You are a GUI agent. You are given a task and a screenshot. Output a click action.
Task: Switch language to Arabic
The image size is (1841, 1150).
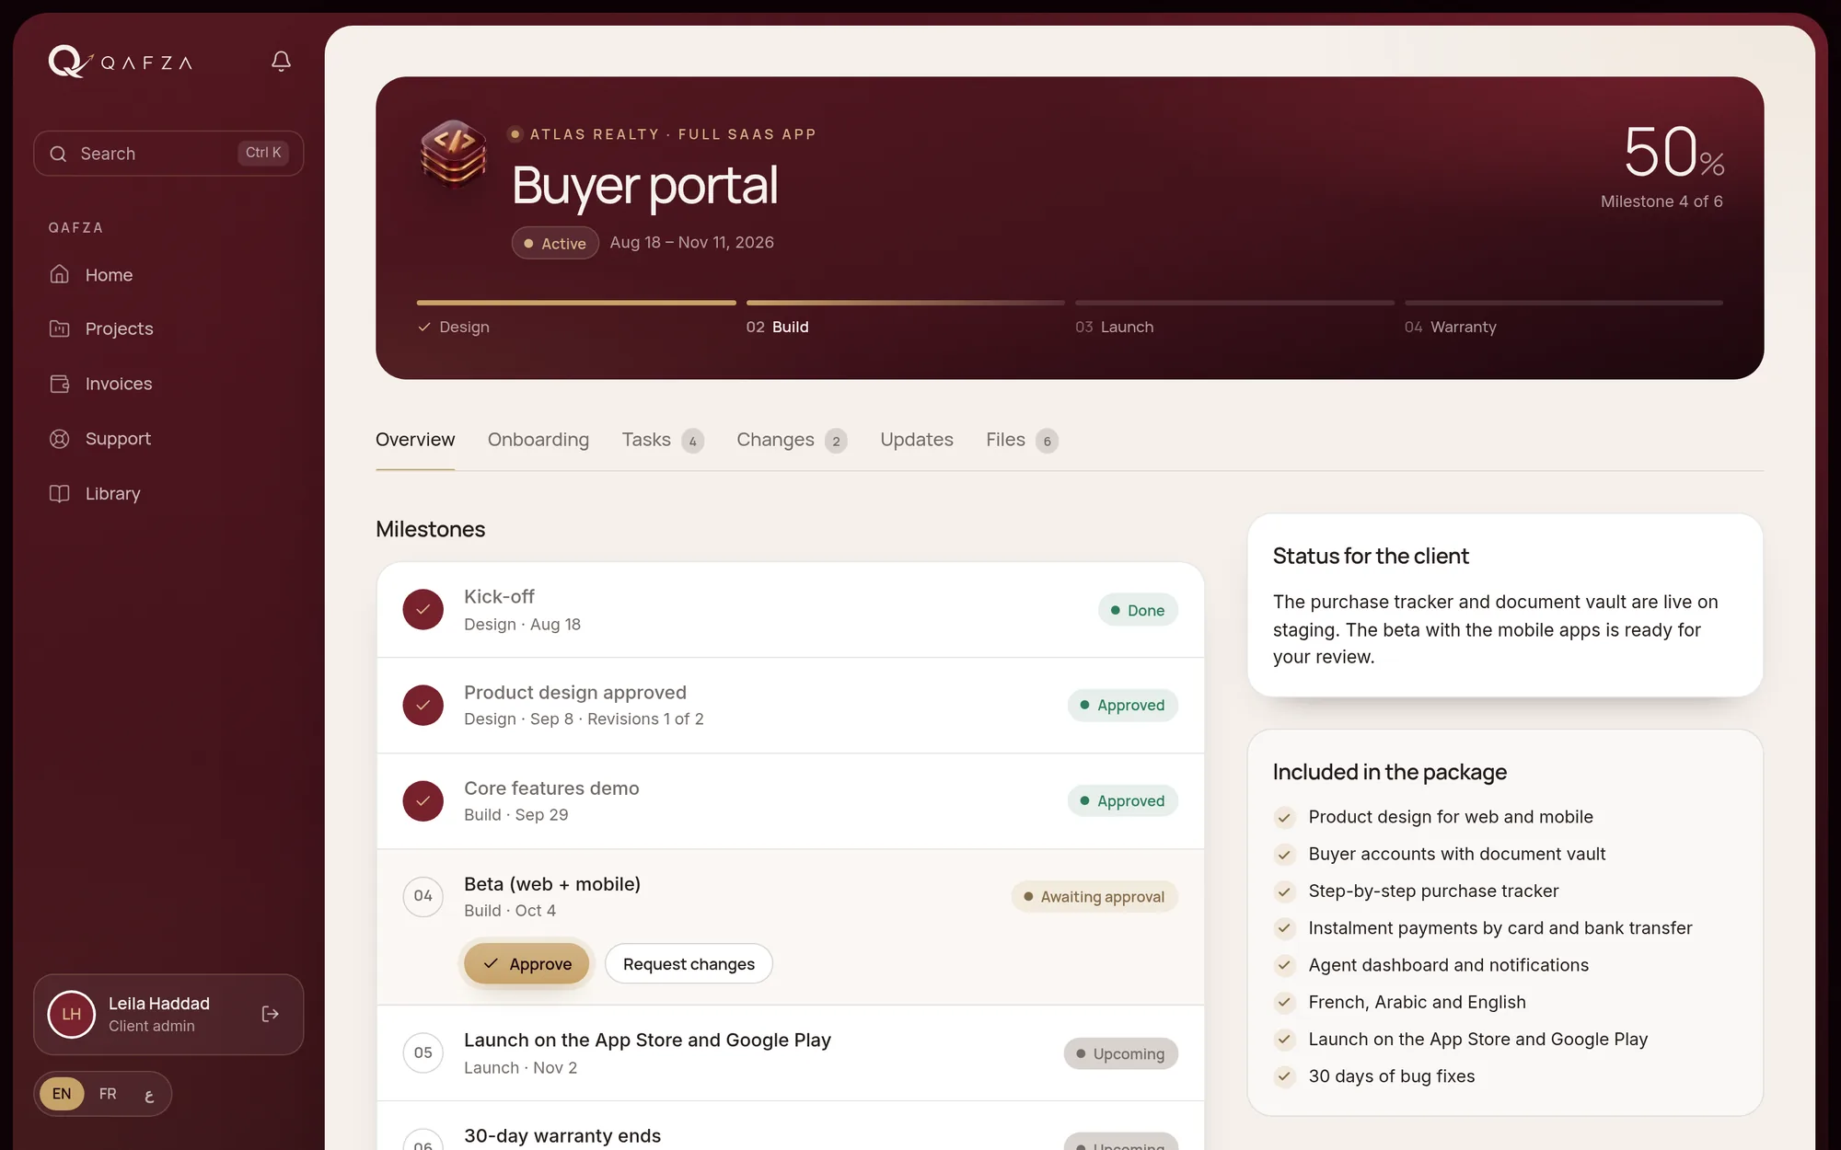click(x=149, y=1094)
